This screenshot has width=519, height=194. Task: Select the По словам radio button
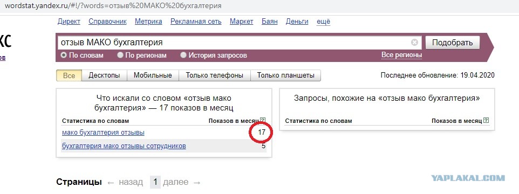(x=63, y=55)
